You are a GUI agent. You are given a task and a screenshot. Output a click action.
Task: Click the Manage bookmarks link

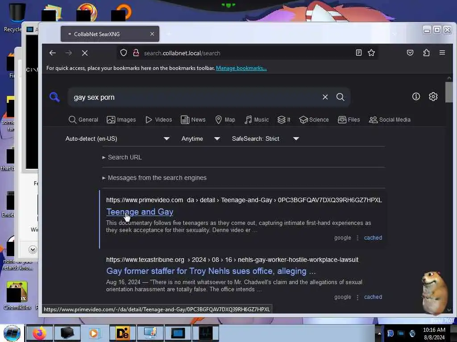(x=241, y=68)
